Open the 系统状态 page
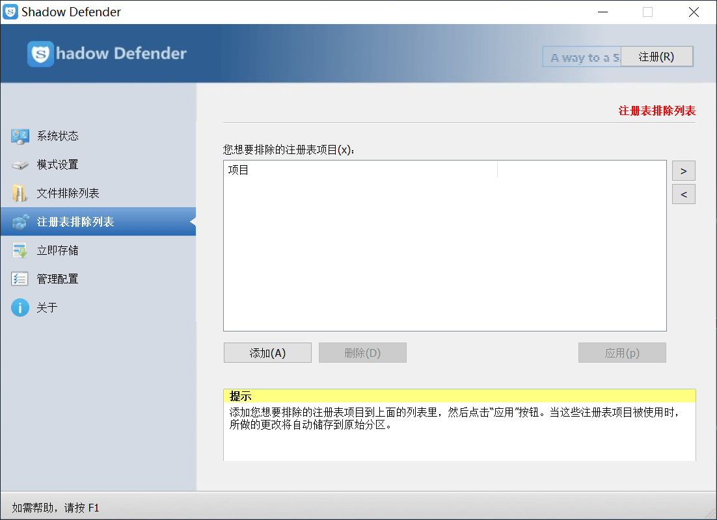The height and width of the screenshot is (520, 717). (x=98, y=136)
